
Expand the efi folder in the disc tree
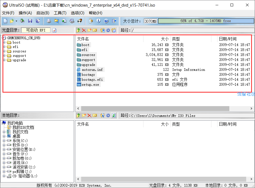tap(4, 47)
